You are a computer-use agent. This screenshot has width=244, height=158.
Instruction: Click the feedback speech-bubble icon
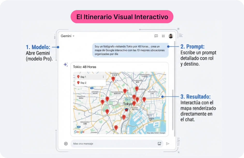tap(156, 36)
